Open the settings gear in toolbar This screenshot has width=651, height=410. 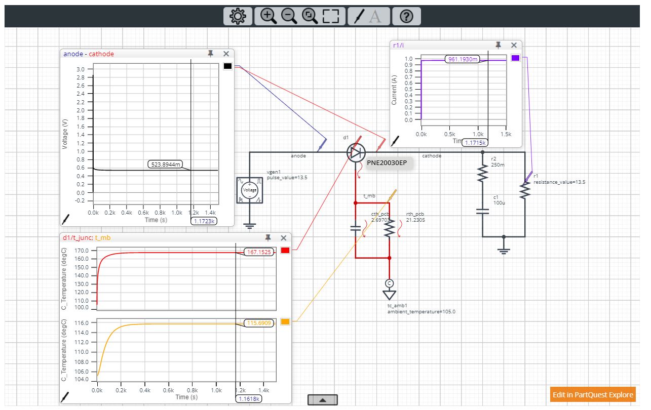coord(237,16)
